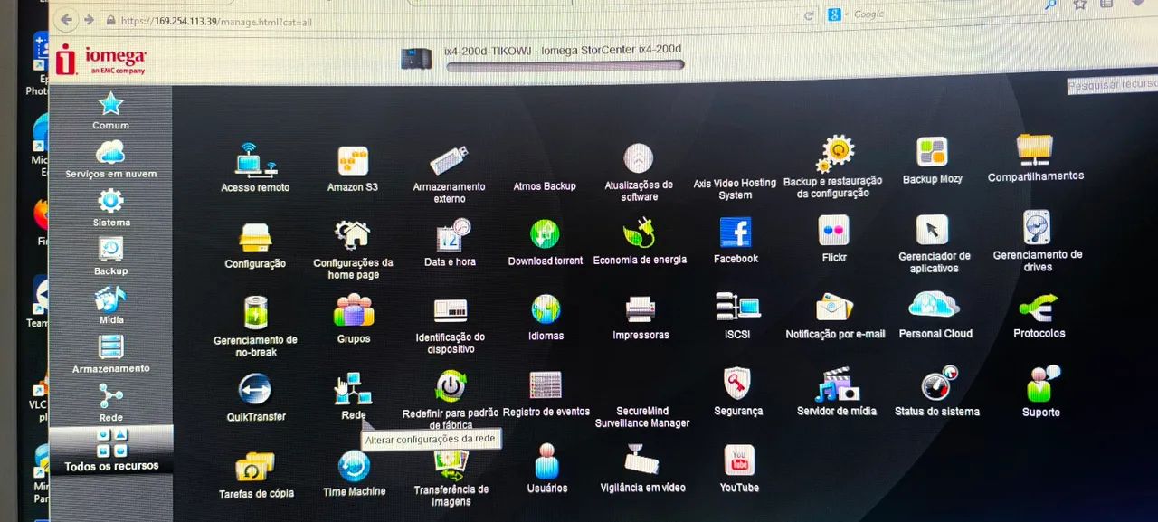Open Usuários icon
Viewport: 1158px width, 522px height.
coord(546,461)
